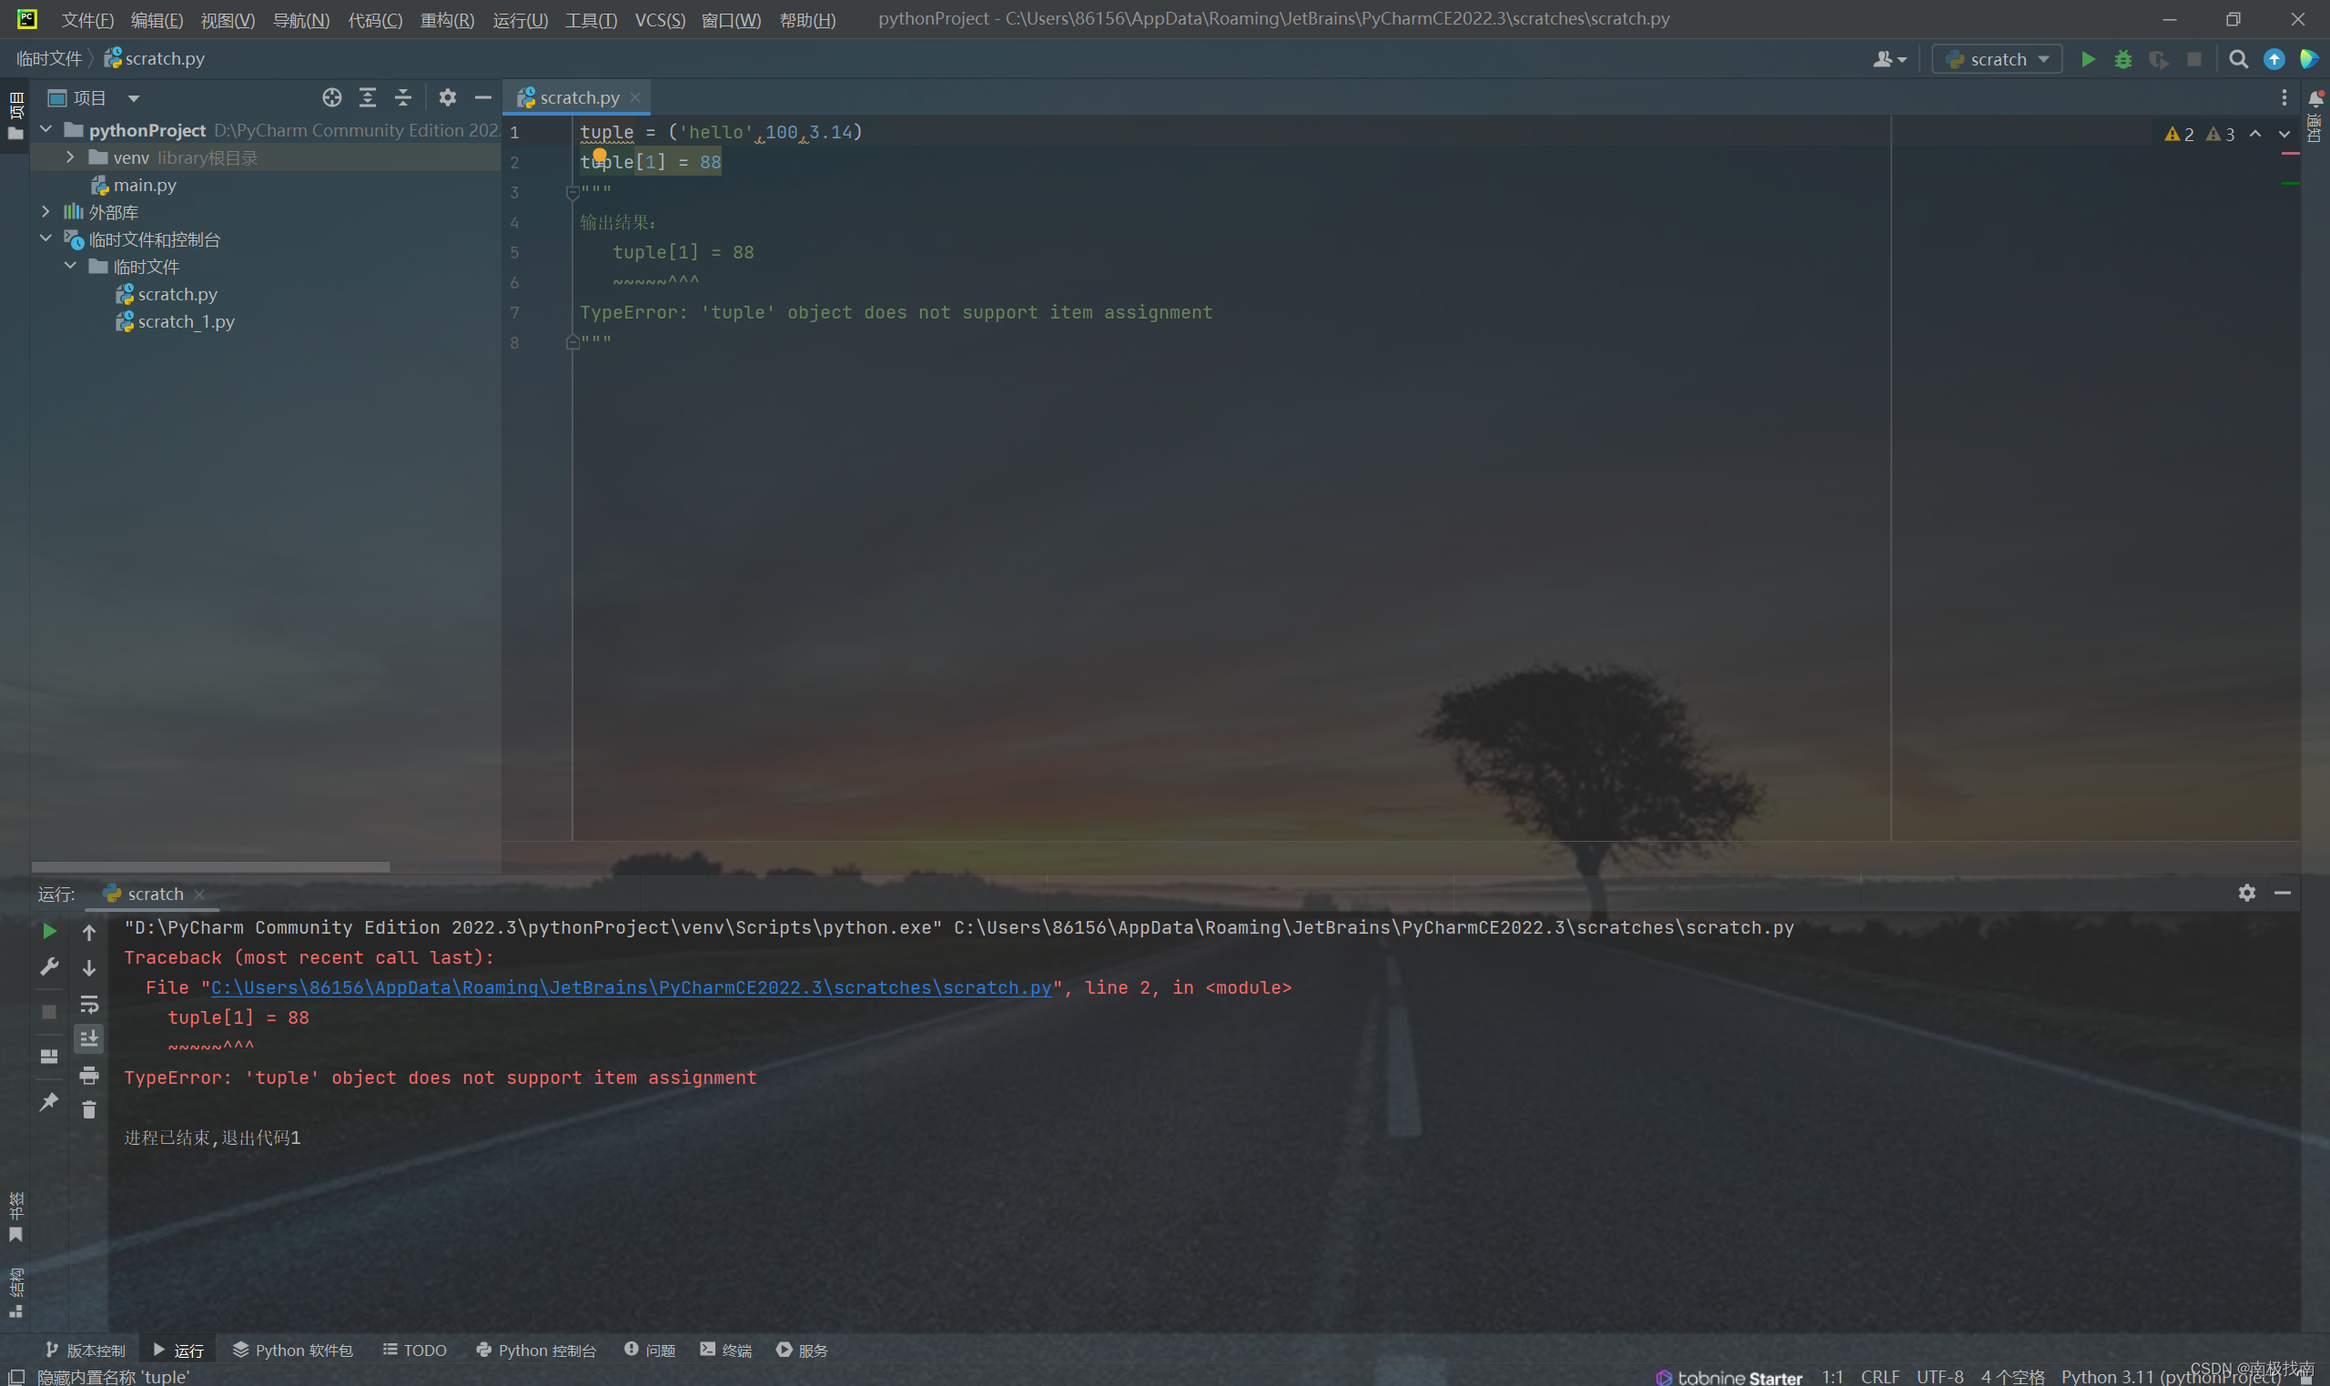Run with coverage from top toolbar

(x=2158, y=60)
